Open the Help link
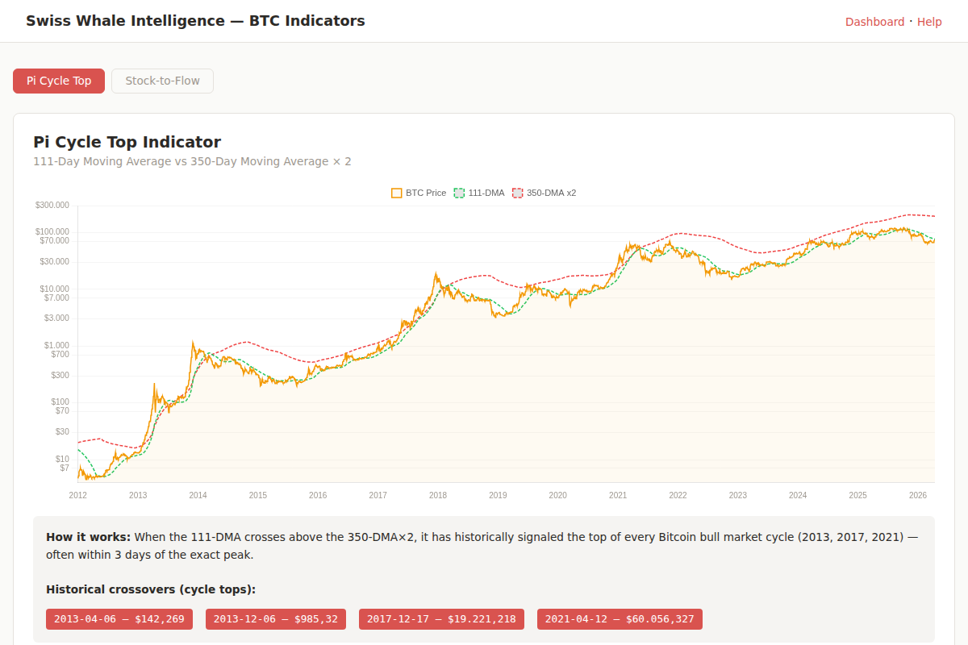Image resolution: width=968 pixels, height=645 pixels. [x=929, y=22]
